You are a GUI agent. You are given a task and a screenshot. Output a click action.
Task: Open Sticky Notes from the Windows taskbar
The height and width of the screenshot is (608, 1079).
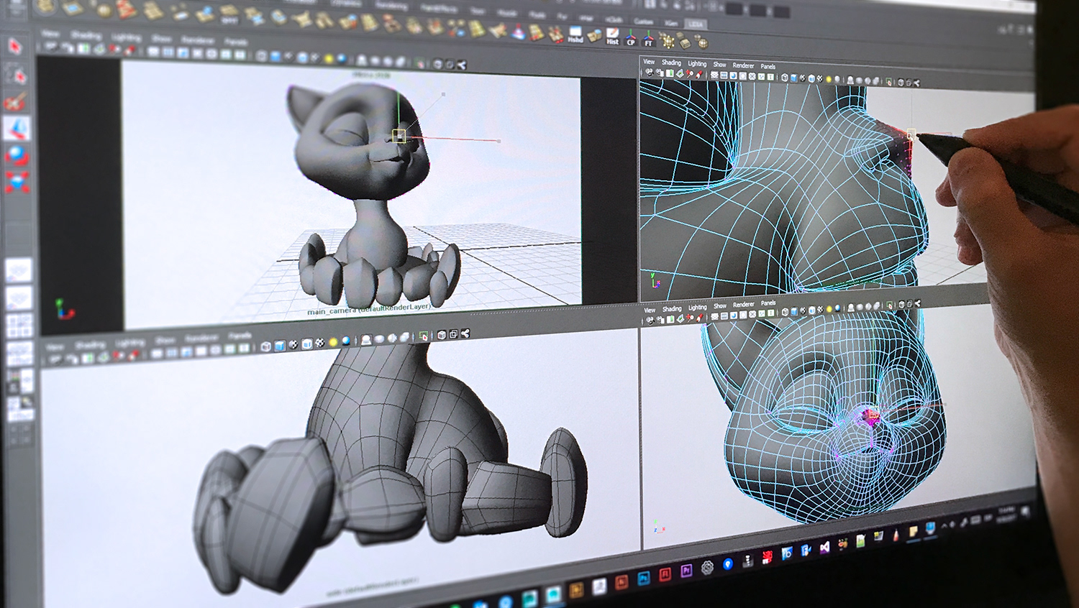point(914,531)
